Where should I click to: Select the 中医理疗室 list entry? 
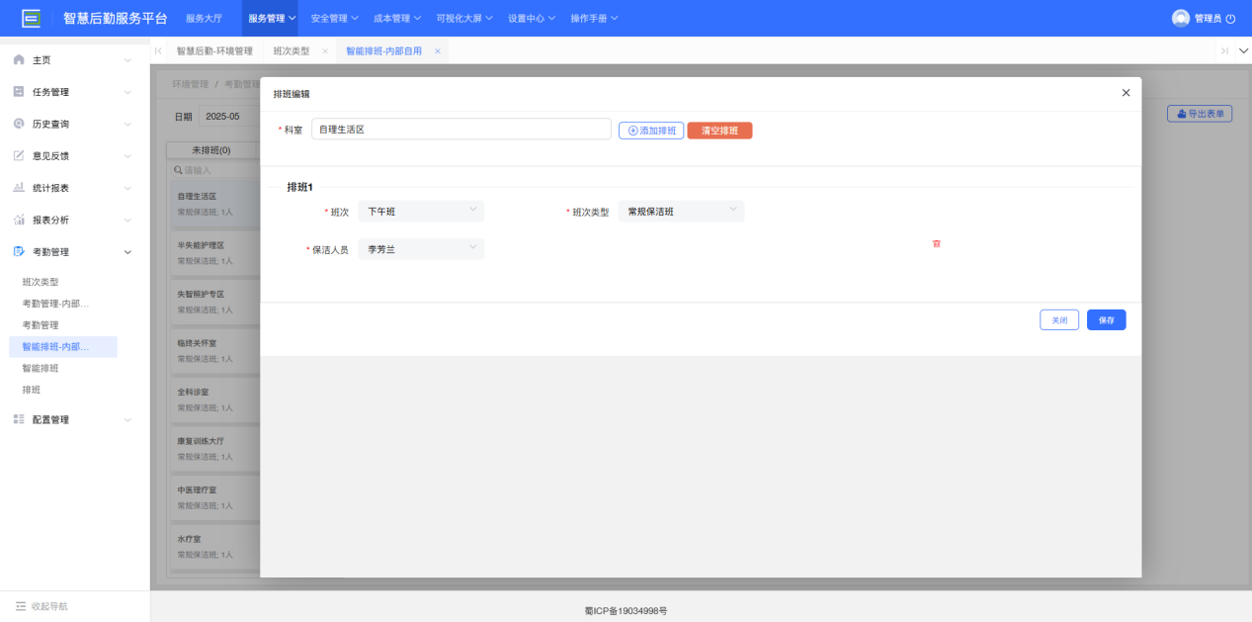[214, 497]
